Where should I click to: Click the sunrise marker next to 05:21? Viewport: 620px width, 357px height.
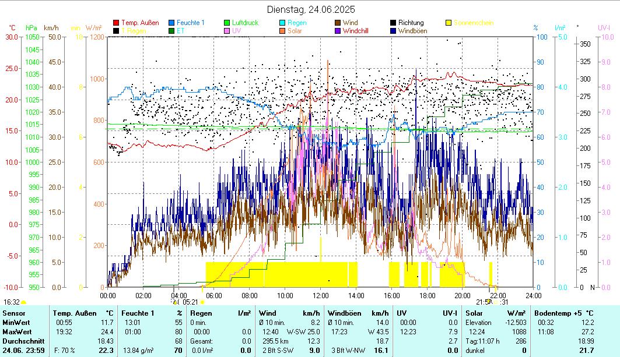pyautogui.click(x=202, y=302)
